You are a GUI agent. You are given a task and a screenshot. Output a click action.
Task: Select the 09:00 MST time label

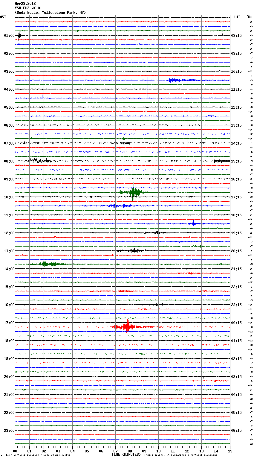[9, 179]
